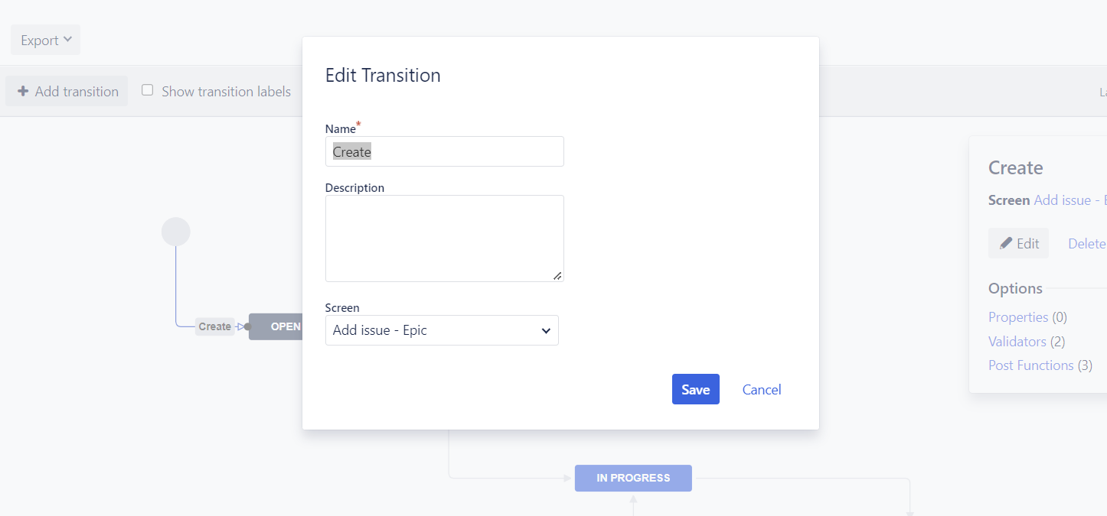Open the Add issue - E screen link in the Create panel
The height and width of the screenshot is (516, 1107).
pos(1070,200)
